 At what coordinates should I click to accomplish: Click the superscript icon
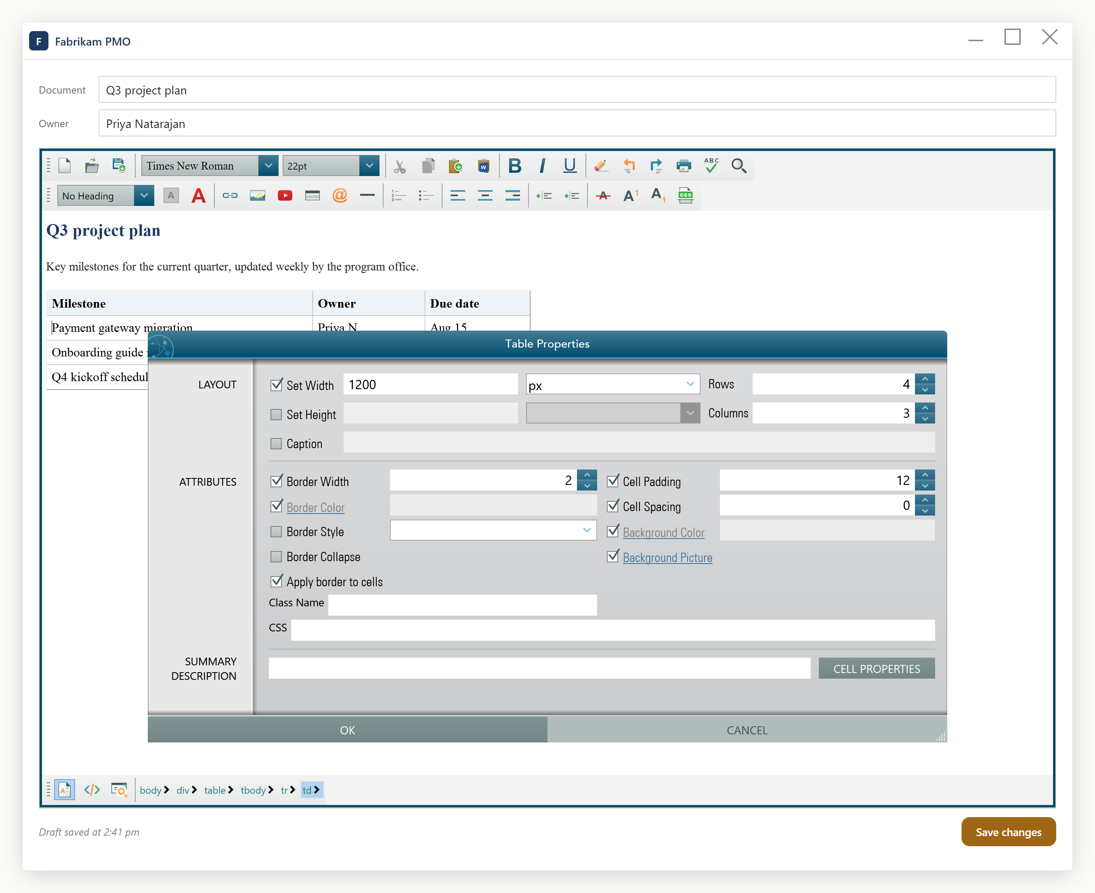(x=631, y=195)
